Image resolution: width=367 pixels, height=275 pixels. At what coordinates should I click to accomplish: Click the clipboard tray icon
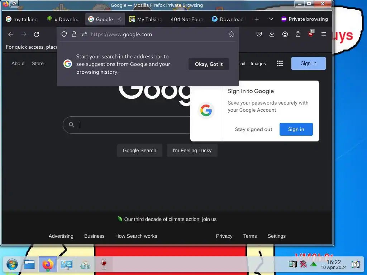tap(292, 264)
